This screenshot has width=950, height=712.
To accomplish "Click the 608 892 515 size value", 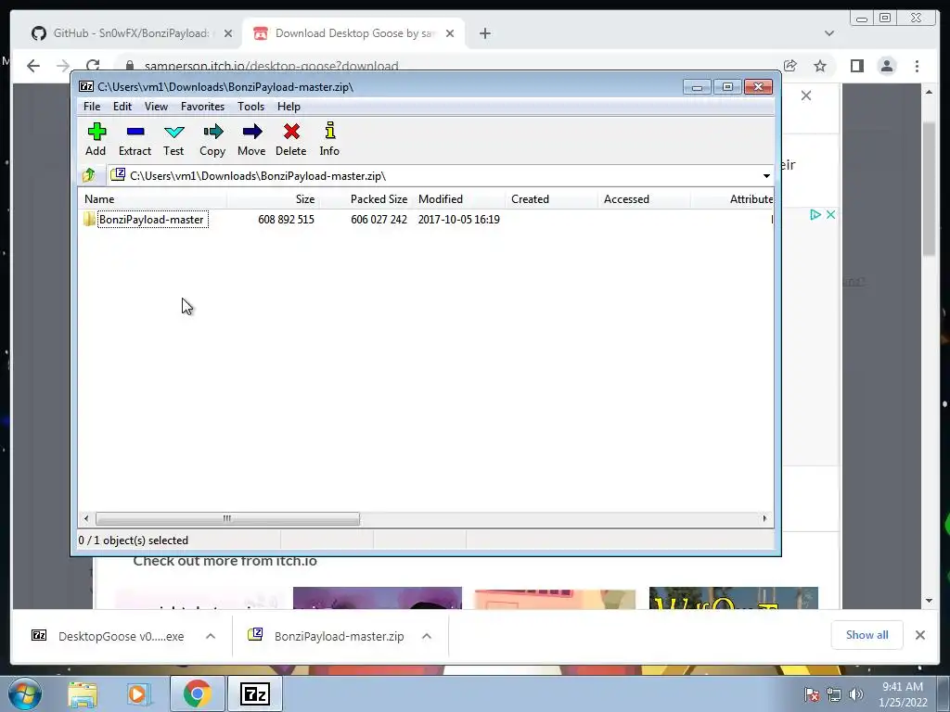I will (x=286, y=220).
